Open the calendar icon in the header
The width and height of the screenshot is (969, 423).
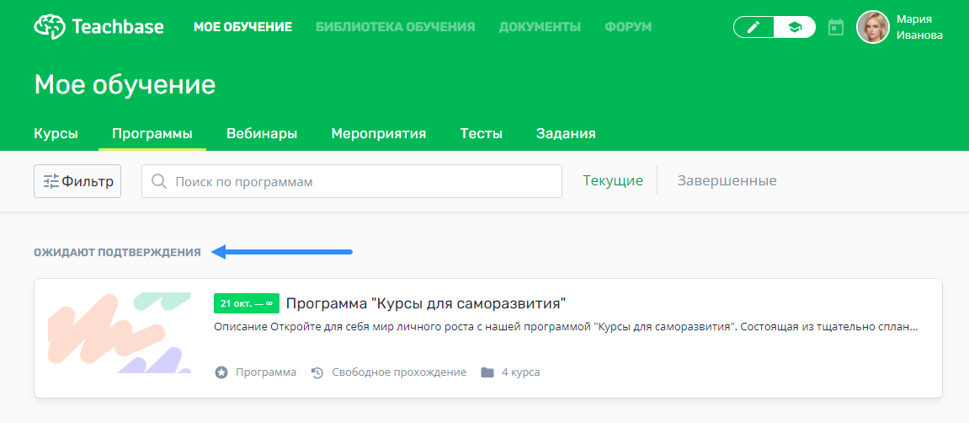[835, 27]
